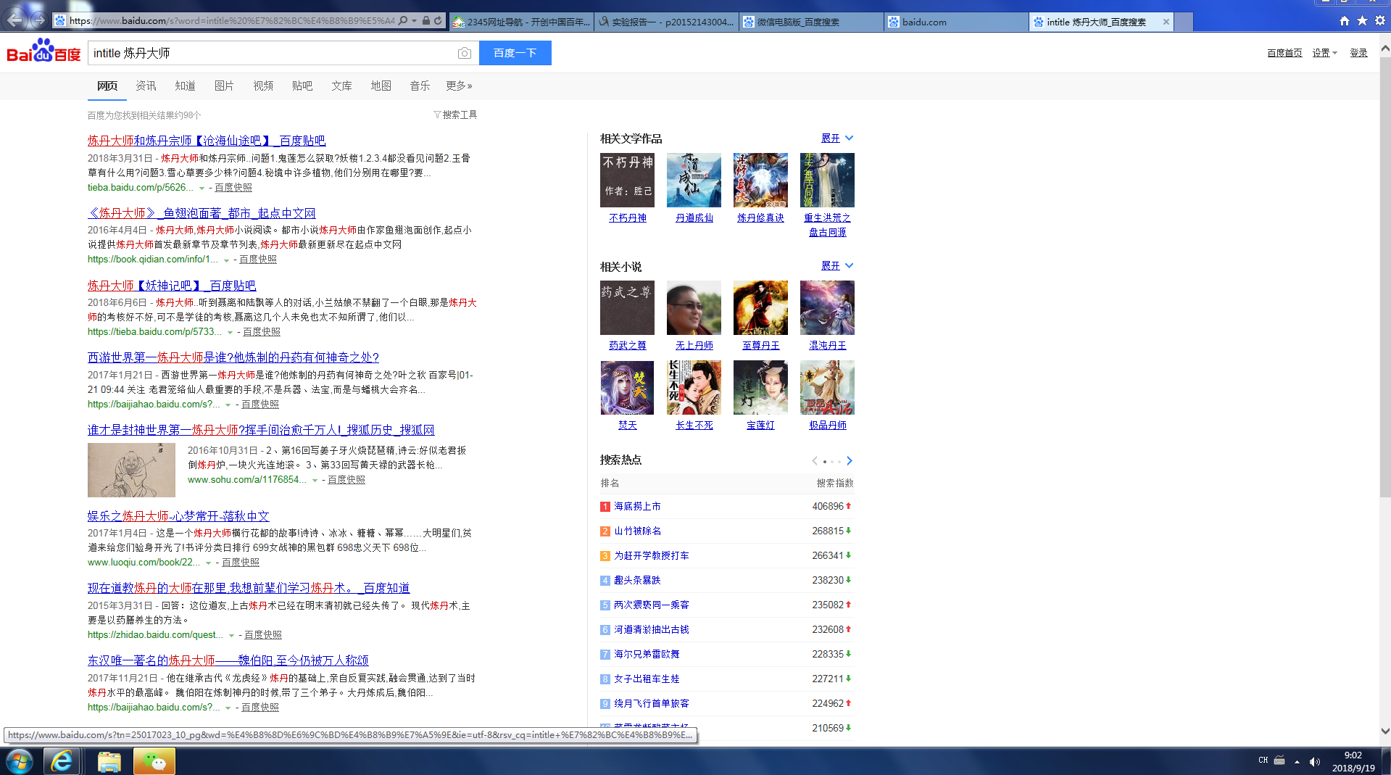Open hot search item 山竹被除名
Image resolution: width=1391 pixels, height=775 pixels.
click(637, 531)
